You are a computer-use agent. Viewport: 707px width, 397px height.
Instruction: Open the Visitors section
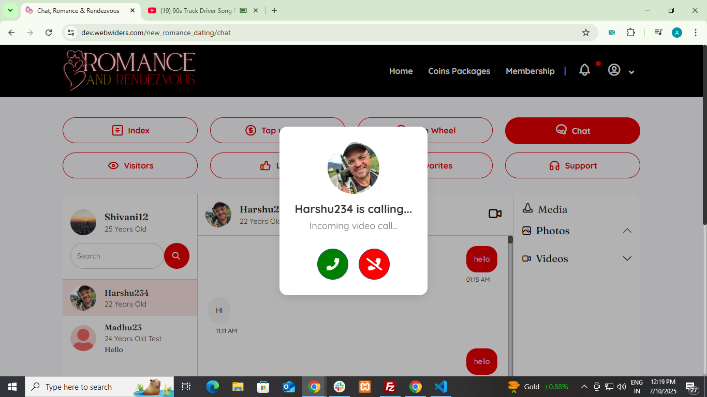click(x=130, y=165)
